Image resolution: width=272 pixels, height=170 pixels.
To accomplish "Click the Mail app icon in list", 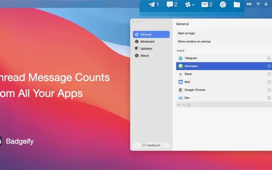I will point(181,82).
